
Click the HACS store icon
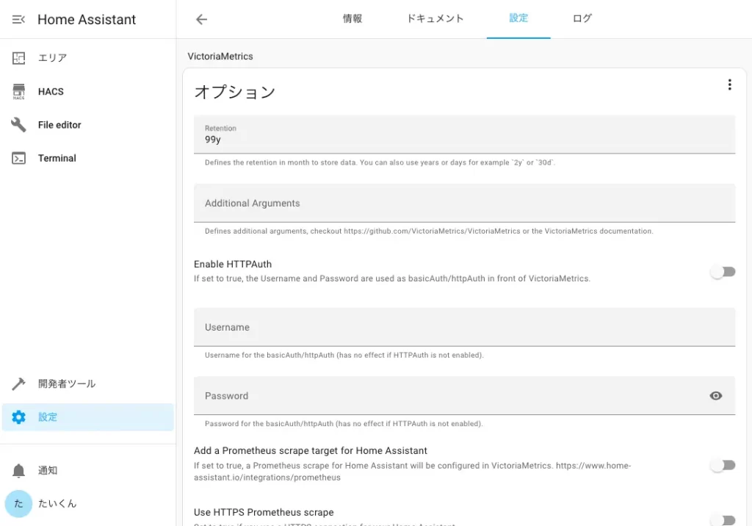point(18,91)
